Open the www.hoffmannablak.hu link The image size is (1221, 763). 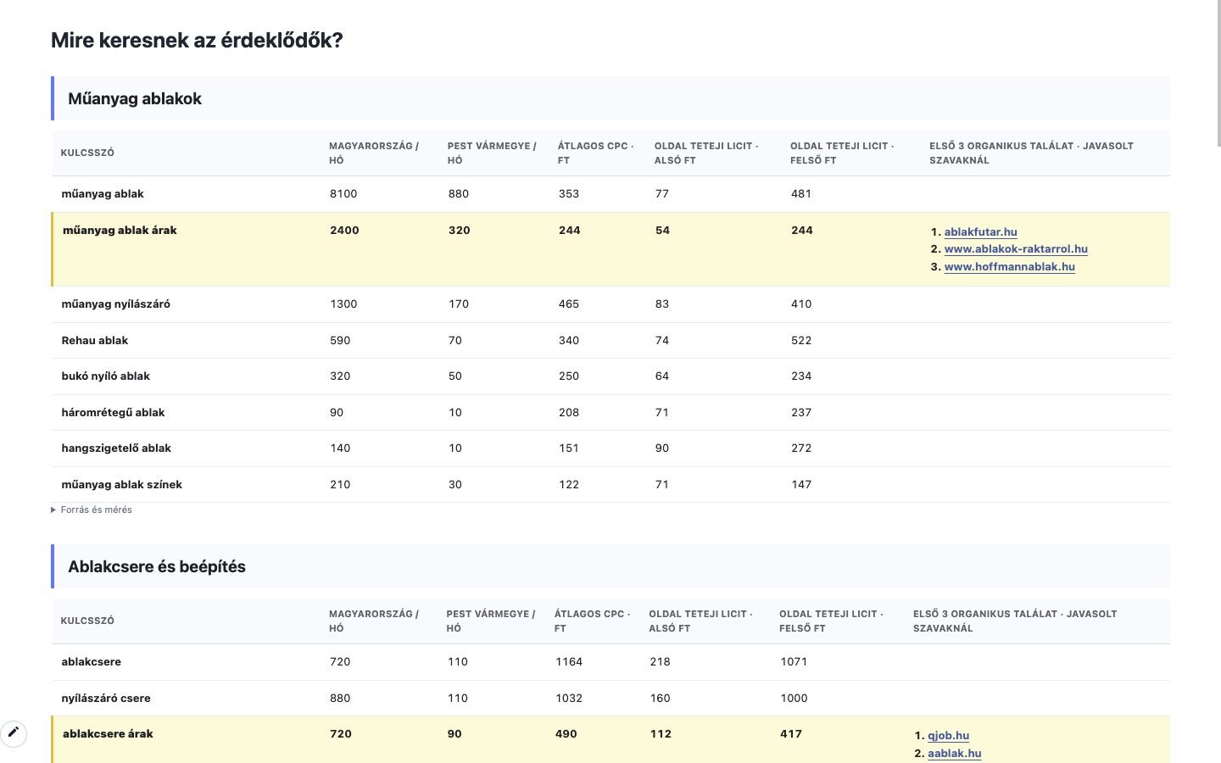click(x=1009, y=266)
